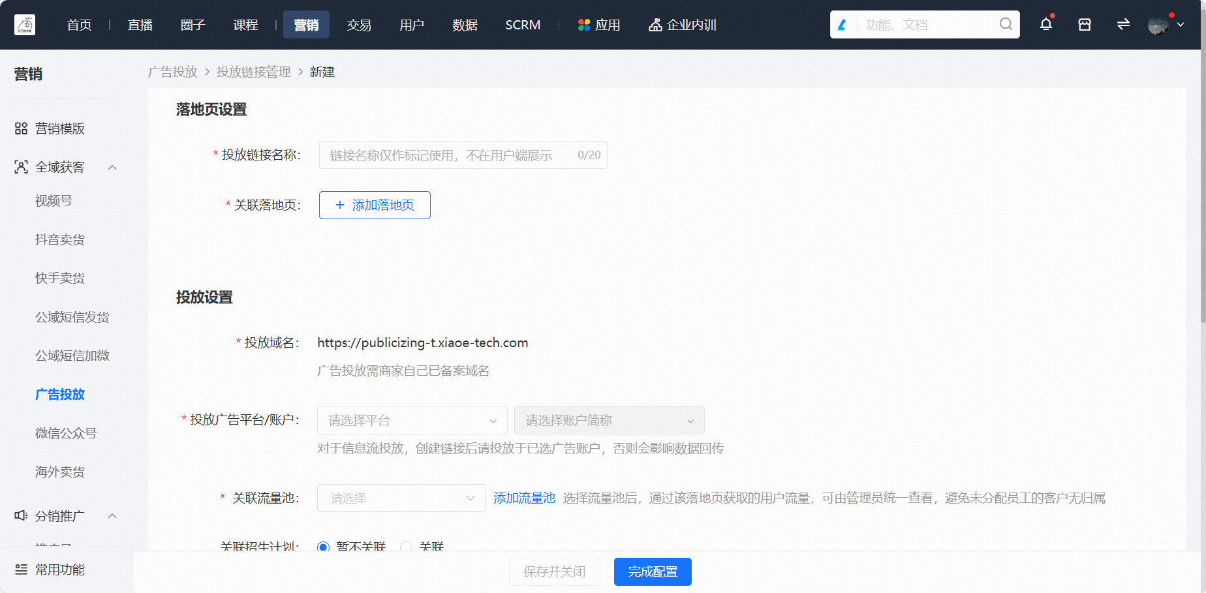Select the 营销 top menu tab
1206x593 pixels.
[x=306, y=25]
